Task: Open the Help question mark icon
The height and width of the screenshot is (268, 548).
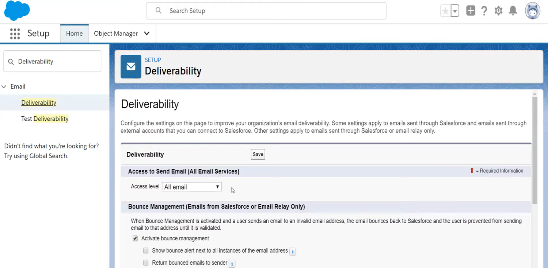Action: point(484,11)
